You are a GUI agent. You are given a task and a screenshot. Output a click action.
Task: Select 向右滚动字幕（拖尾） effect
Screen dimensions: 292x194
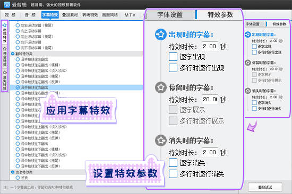pyautogui.click(x=35, y=25)
